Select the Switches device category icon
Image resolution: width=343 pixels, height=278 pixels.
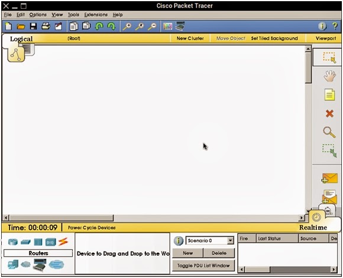pyautogui.click(x=25, y=242)
